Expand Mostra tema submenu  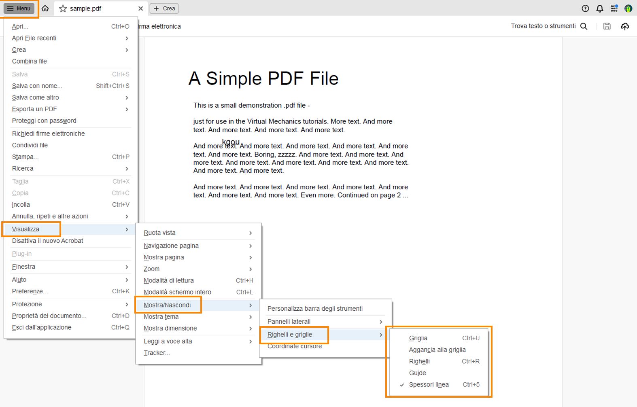[x=198, y=317]
